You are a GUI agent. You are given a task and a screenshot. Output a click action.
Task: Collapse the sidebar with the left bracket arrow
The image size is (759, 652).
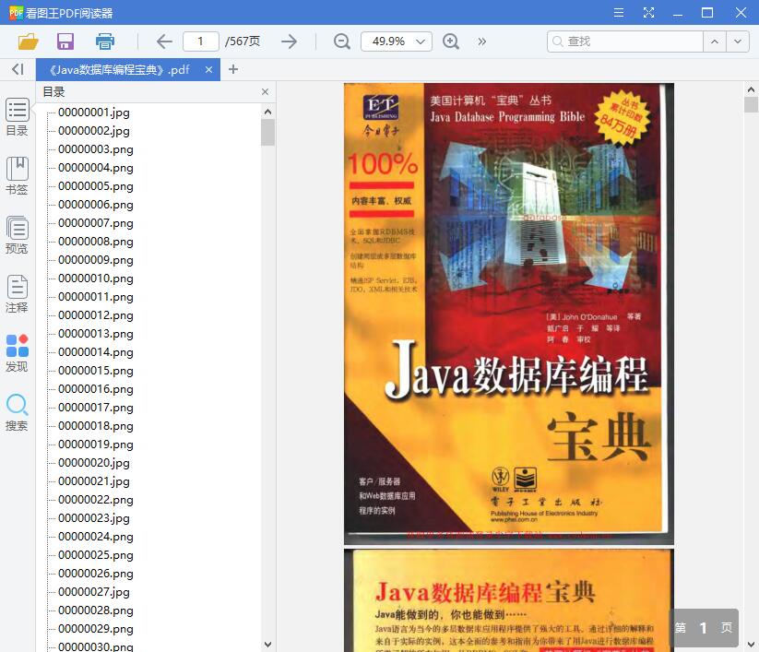tap(18, 69)
